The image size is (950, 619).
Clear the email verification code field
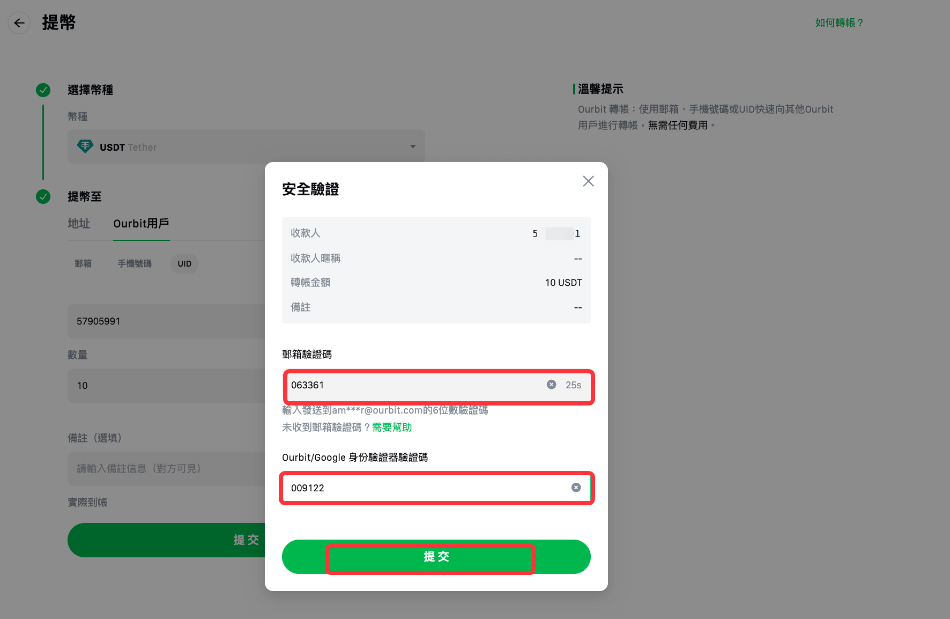click(x=551, y=385)
